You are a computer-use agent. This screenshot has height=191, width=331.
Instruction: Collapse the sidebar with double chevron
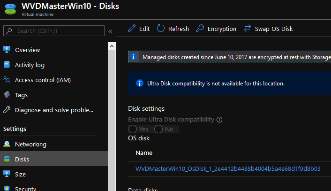(110, 31)
